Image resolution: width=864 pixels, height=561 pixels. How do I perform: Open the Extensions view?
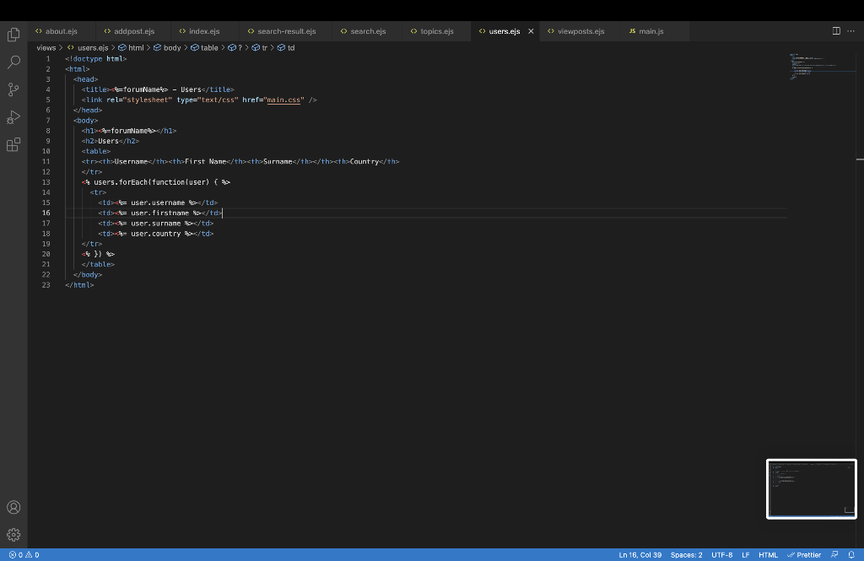point(13,144)
